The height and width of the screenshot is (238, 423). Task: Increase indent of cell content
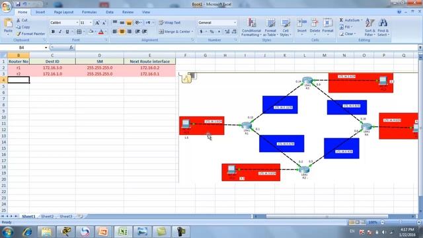(x=145, y=32)
